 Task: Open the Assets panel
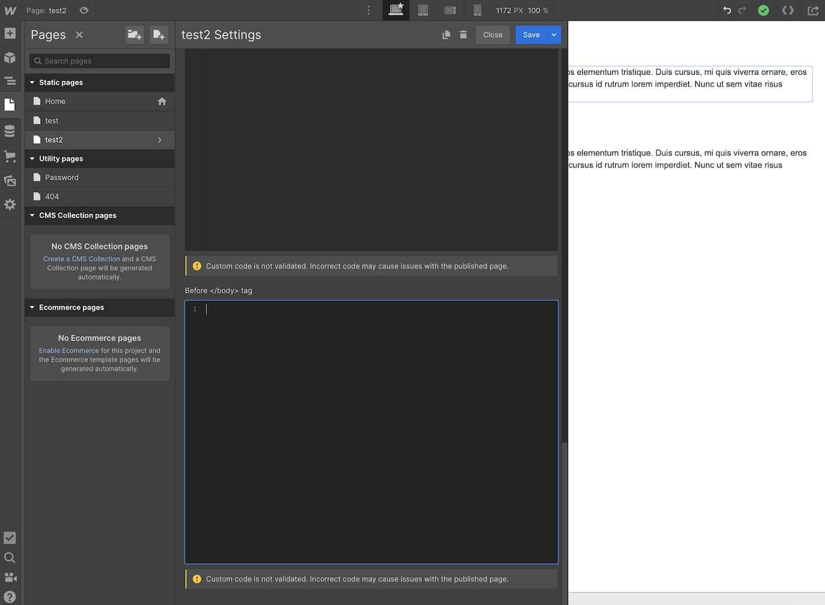[x=10, y=181]
